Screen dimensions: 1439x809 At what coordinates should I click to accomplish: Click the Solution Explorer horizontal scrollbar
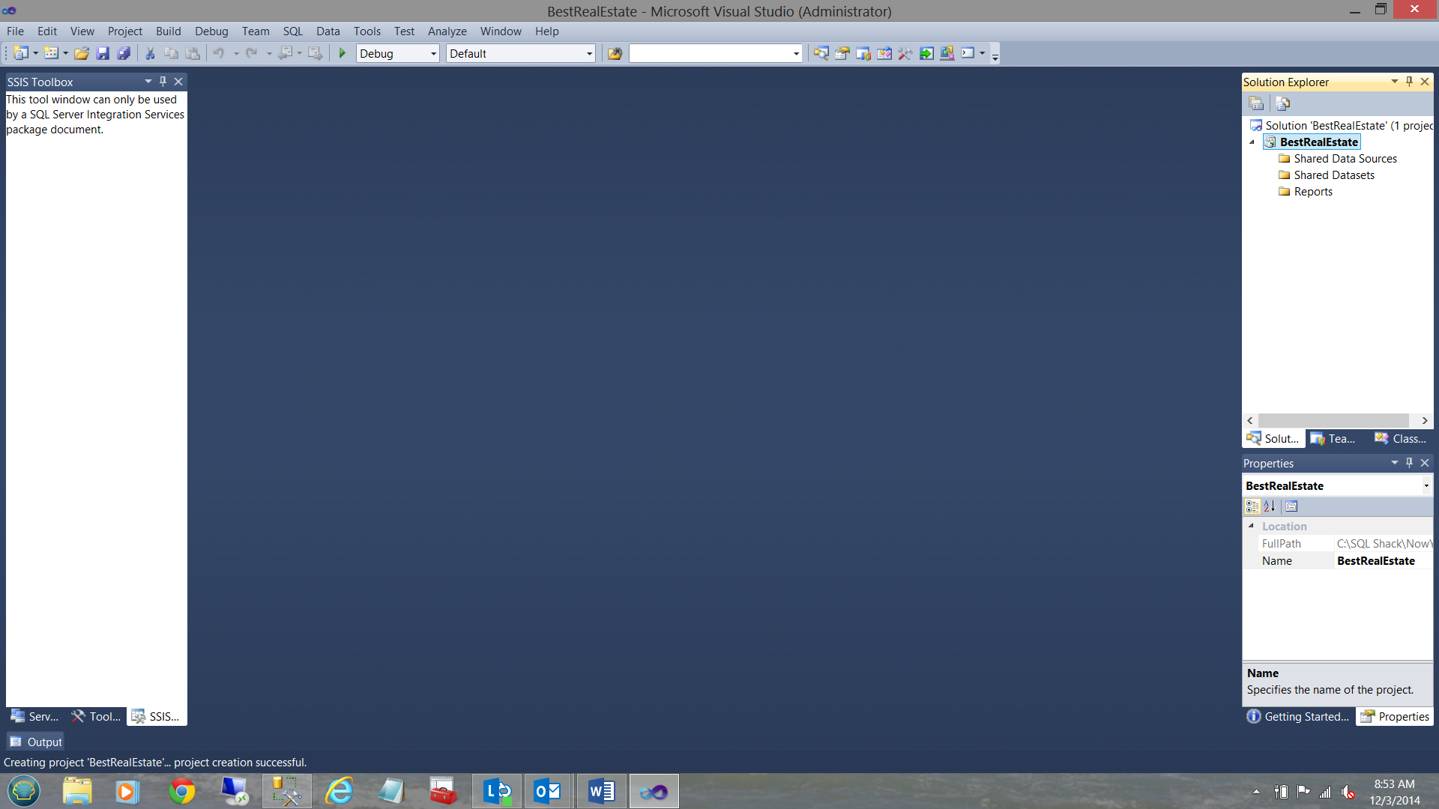pyautogui.click(x=1333, y=420)
